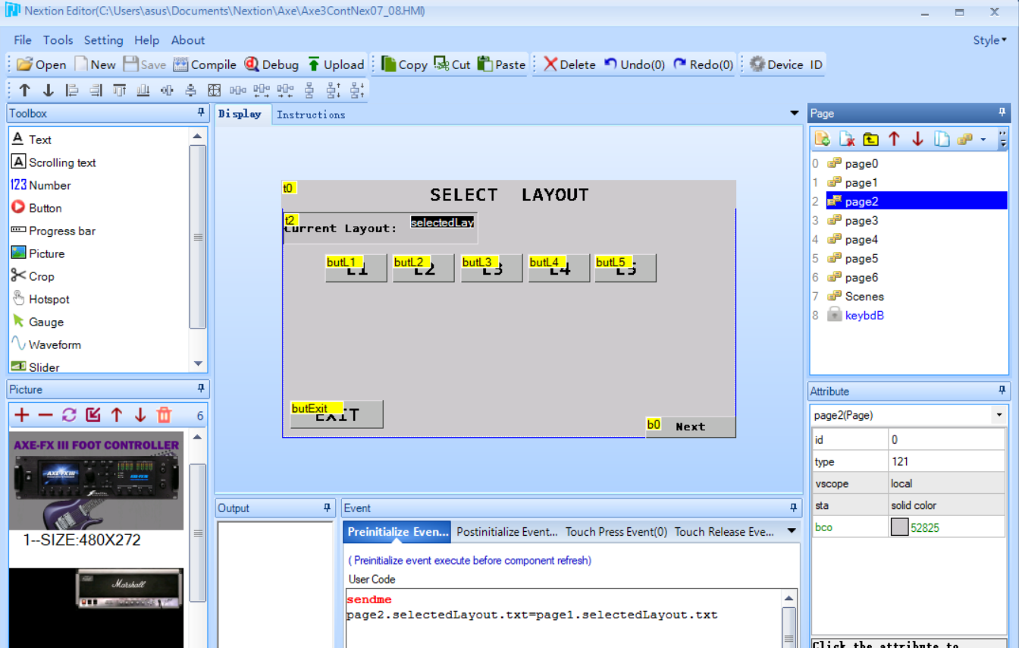
Task: Increase vertical spacing icon
Action: point(333,90)
